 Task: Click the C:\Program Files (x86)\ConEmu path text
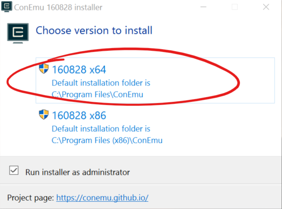107,140
